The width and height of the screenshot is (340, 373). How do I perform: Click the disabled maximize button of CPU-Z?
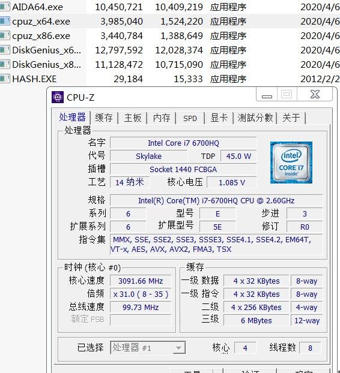(x=287, y=94)
